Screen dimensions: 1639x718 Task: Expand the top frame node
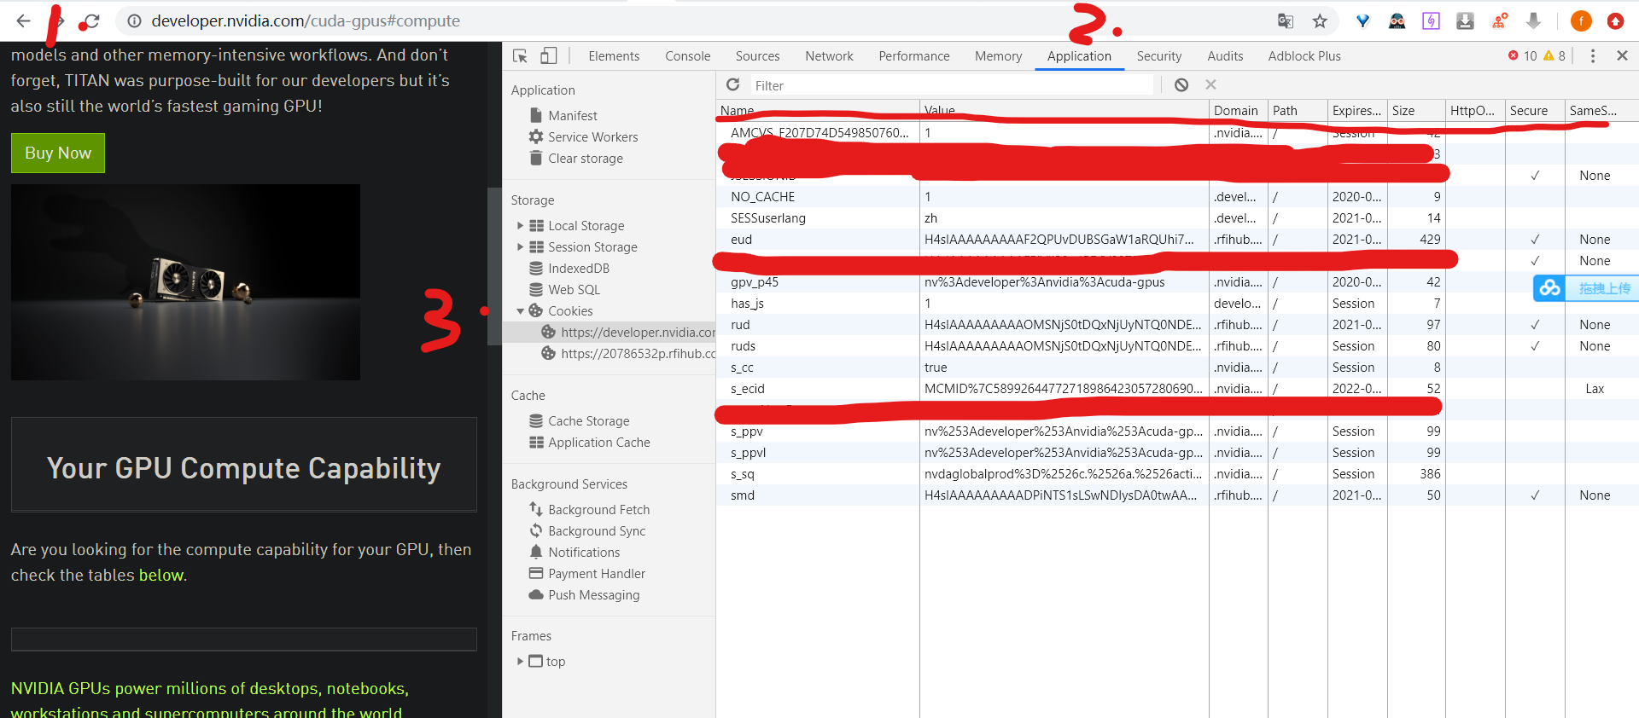click(520, 662)
